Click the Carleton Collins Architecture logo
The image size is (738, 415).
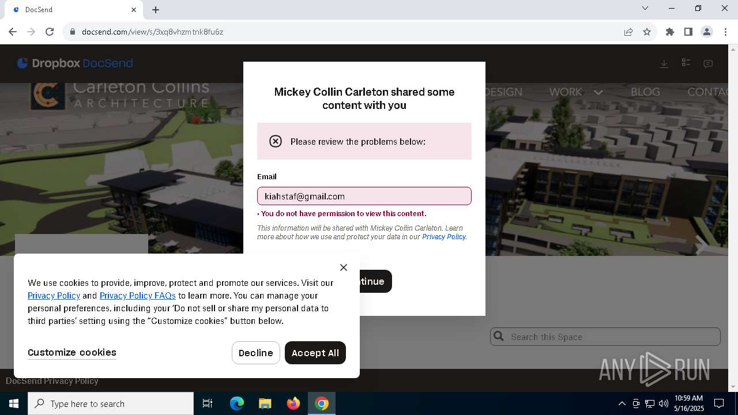[120, 95]
